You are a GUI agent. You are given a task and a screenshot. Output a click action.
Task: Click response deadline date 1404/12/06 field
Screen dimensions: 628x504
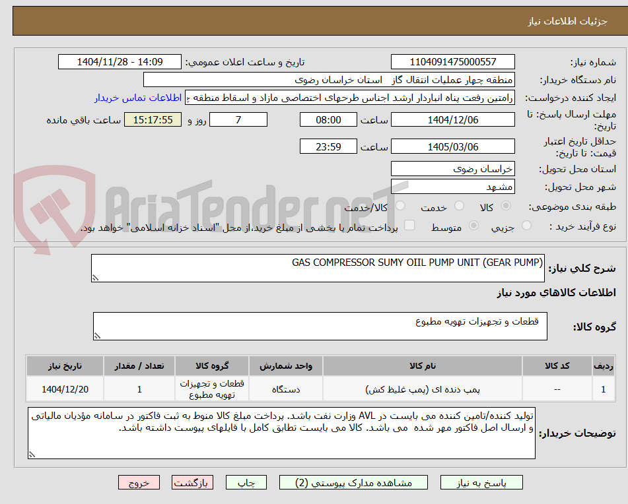[x=452, y=119]
